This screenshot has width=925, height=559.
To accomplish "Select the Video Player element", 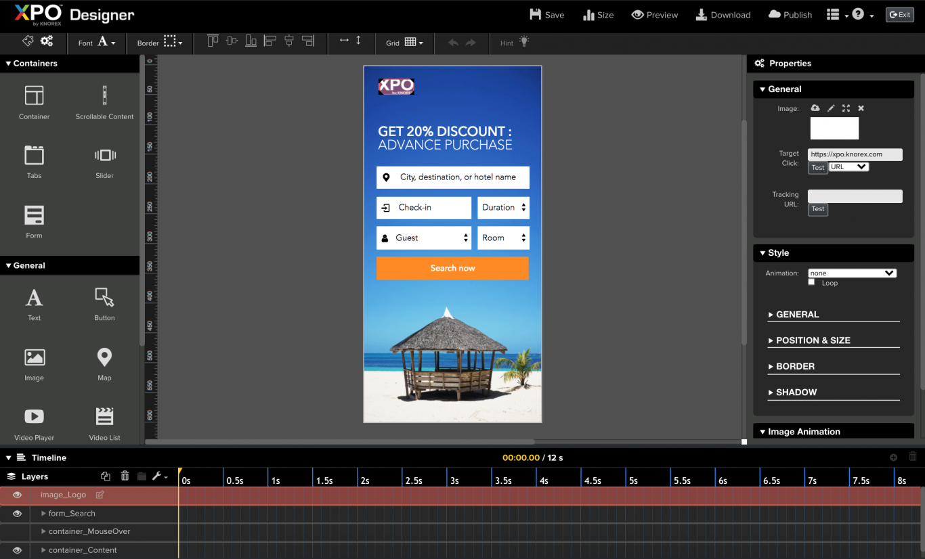I will coord(34,424).
